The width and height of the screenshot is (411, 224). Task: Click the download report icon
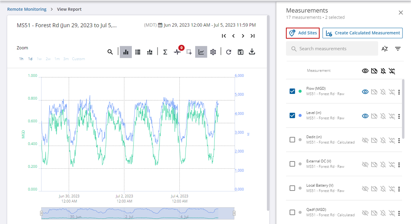coord(252,52)
